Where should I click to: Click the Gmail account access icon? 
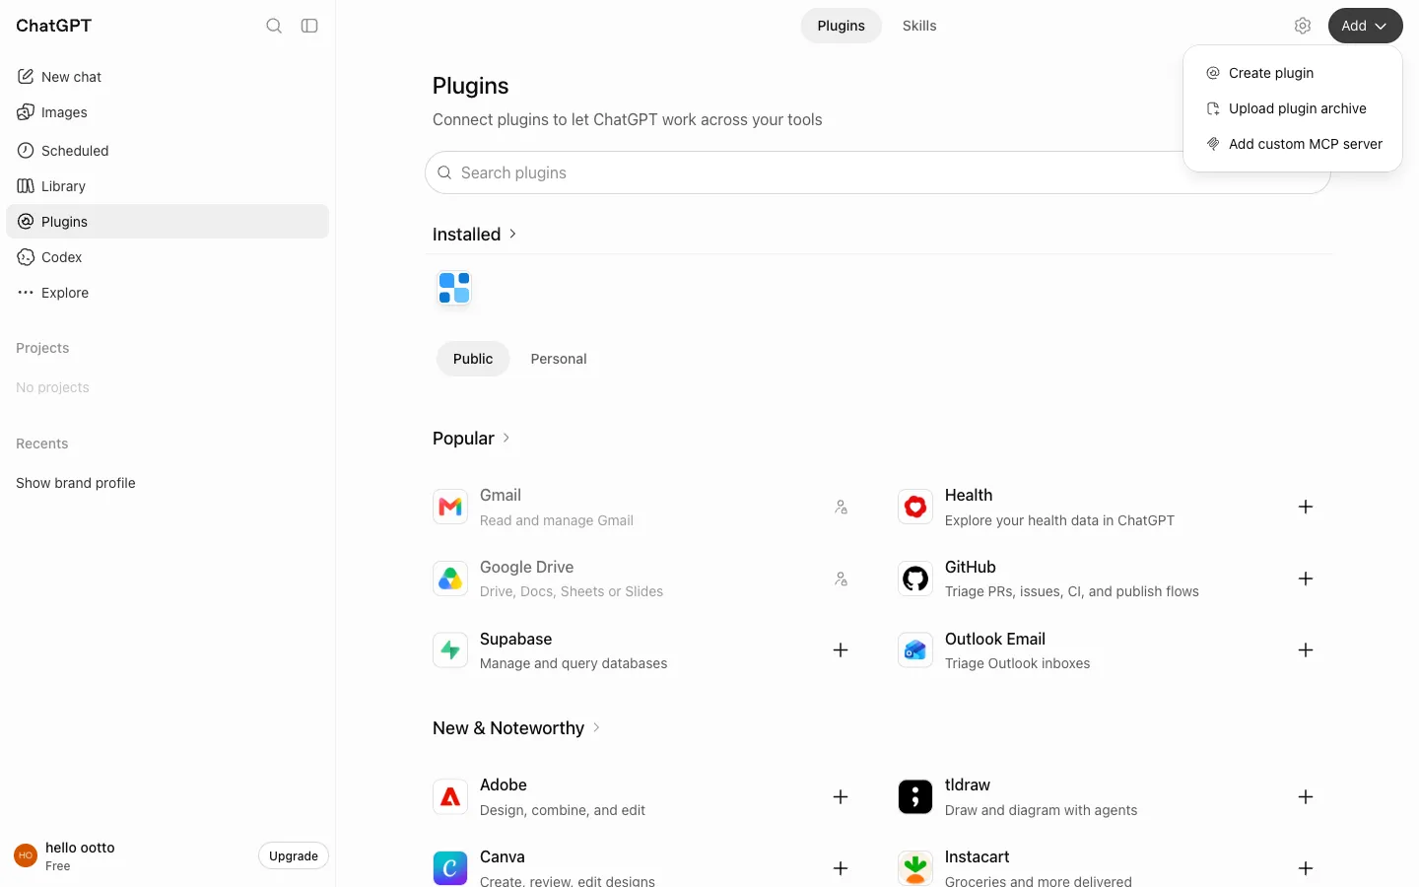click(841, 507)
